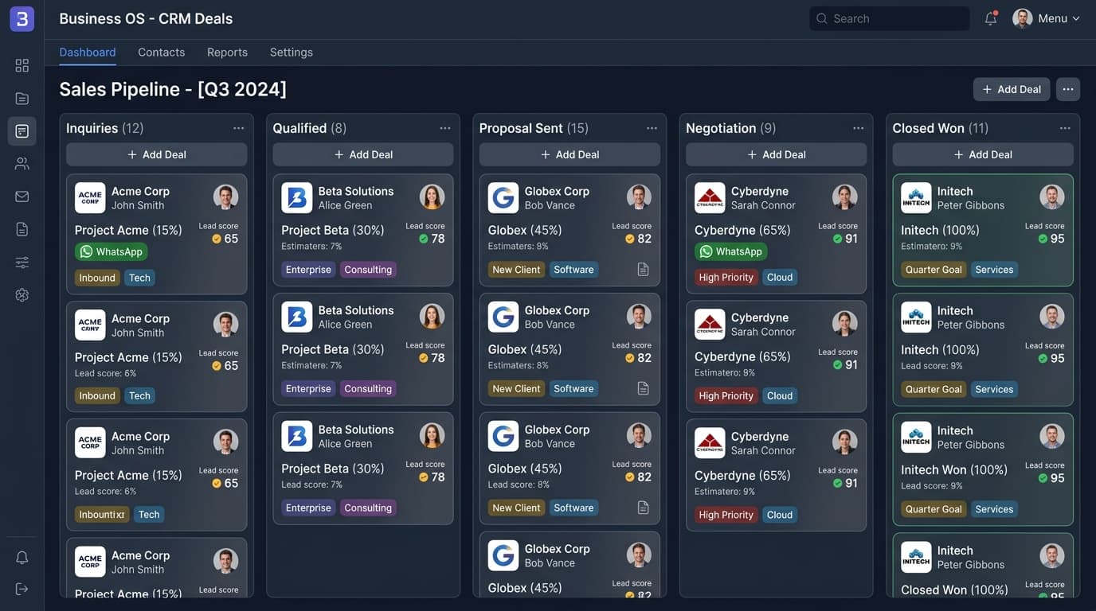Add a deal to the Qualified column

click(x=363, y=154)
